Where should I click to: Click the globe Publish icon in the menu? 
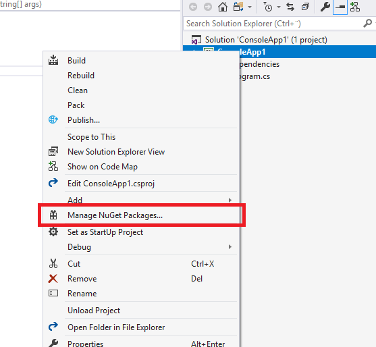tap(53, 119)
